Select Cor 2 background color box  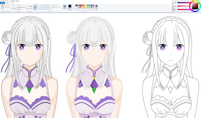click(x=74, y=7)
